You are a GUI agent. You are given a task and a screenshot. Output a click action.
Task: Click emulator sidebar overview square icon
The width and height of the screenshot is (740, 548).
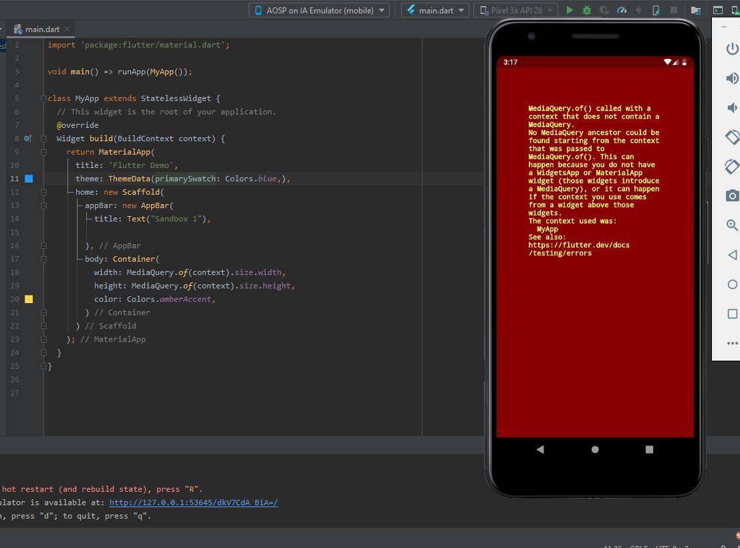pyautogui.click(x=733, y=314)
